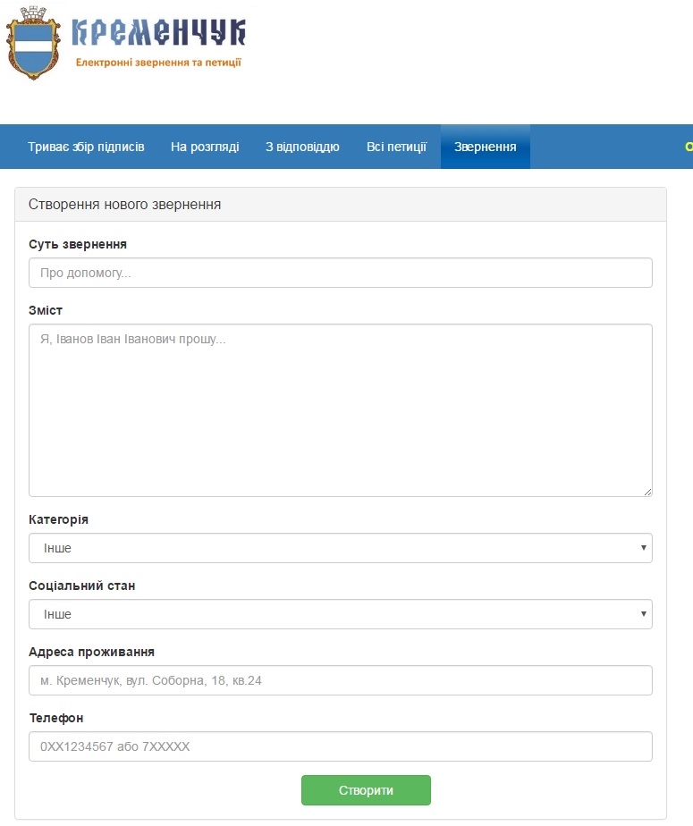This screenshot has height=826, width=693.
Task: Switch to the На розгляді tab
Action: [x=205, y=147]
